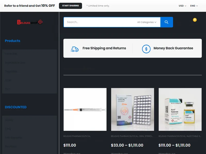Click the DISCOUNTED sidebar heading

pos(16,107)
